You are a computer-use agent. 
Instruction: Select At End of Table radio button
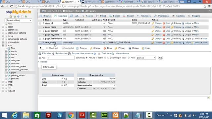coord(87,58)
